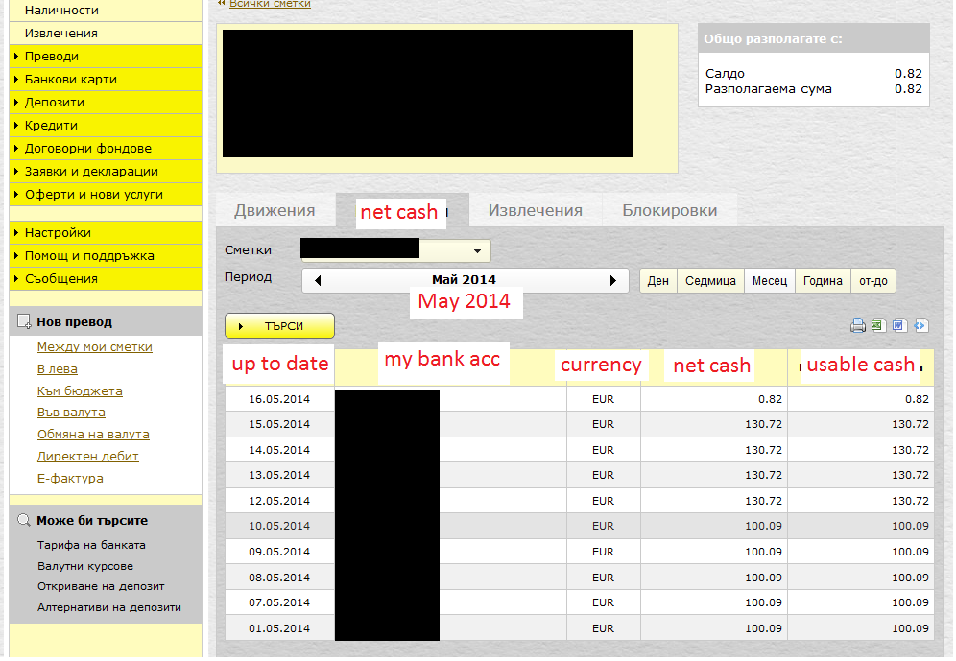Select the 16.05.2014 date cell
Image resolution: width=956 pixels, height=661 pixels.
coord(279,399)
